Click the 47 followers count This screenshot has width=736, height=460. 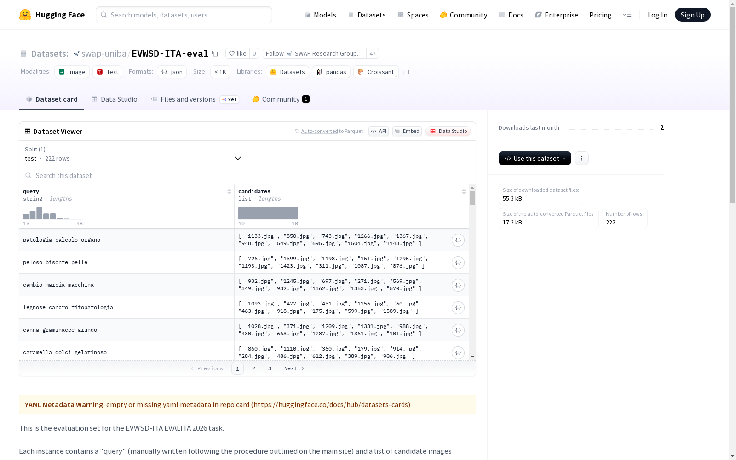[x=373, y=53]
